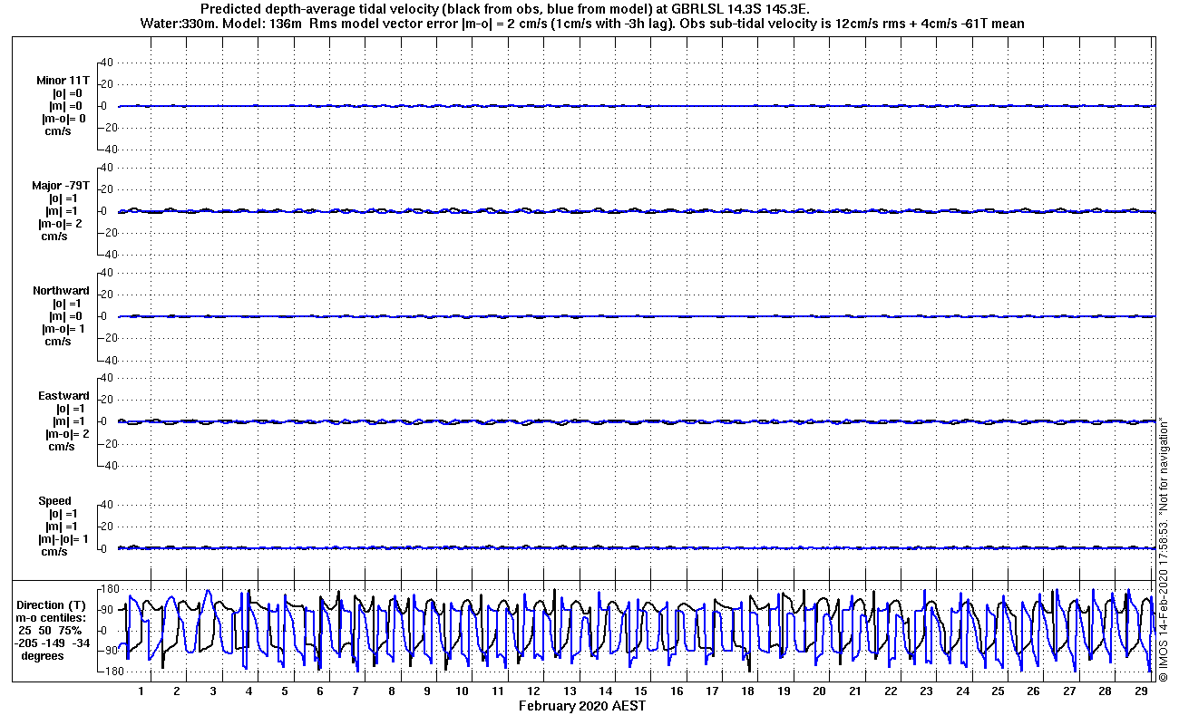Viewport: 1179px width, 725px height.
Task: Click the subtitle line starting 'Water:330m. Model: 136m'
Action: (x=582, y=24)
